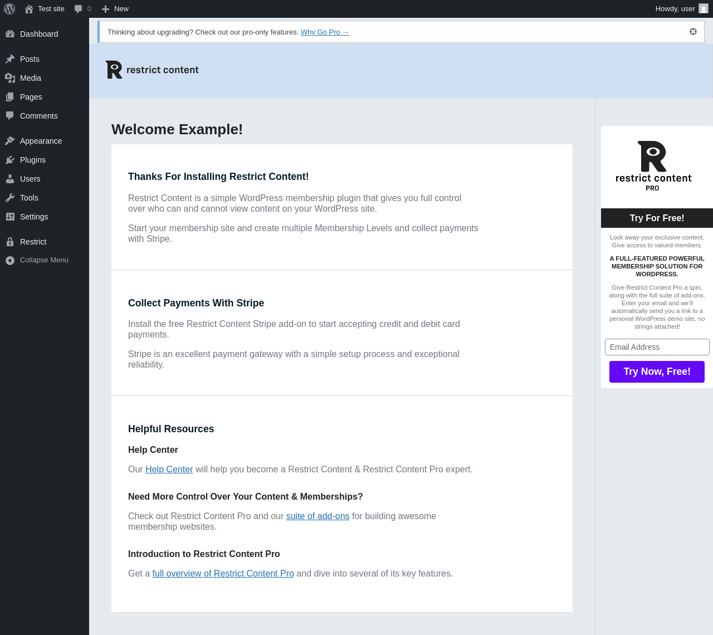
Task: Click the Posts pushpin icon
Action: 10,59
